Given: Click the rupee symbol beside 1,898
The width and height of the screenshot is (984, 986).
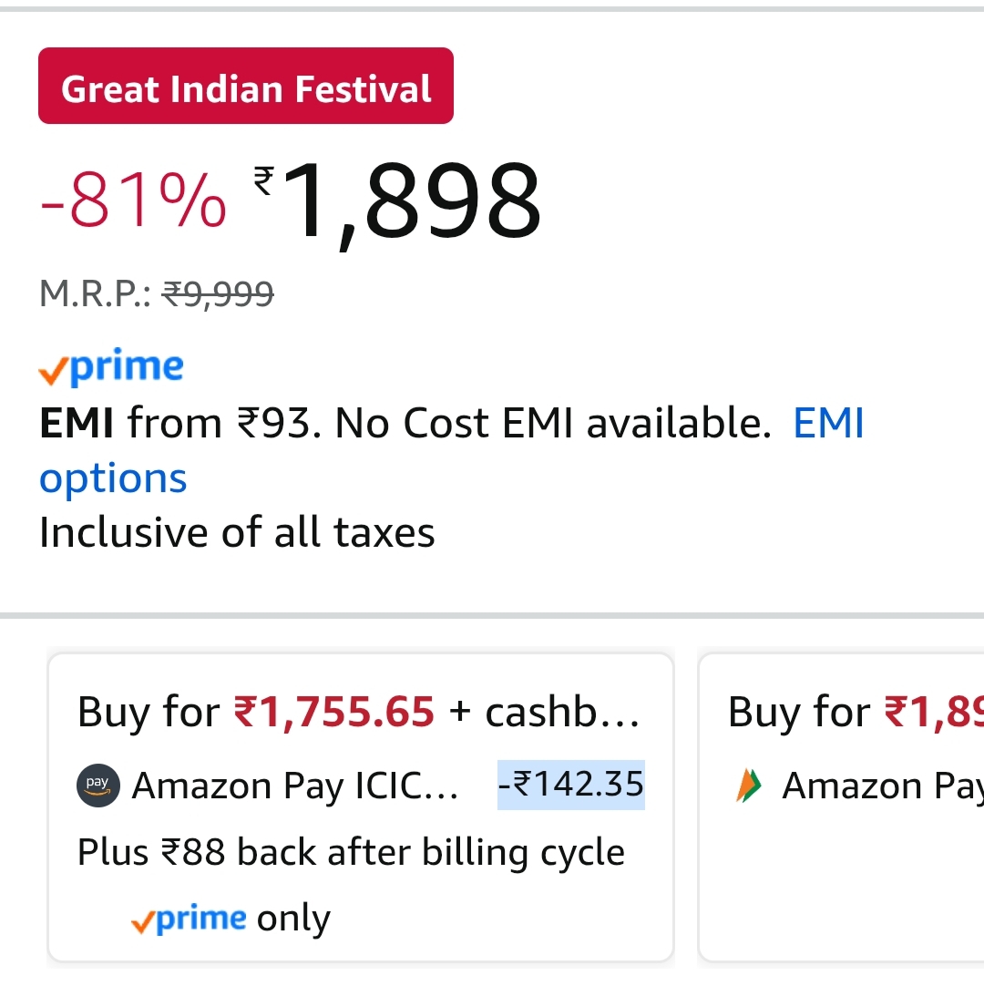Looking at the screenshot, I should point(263,180).
